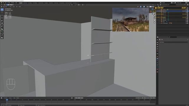The height and width of the screenshot is (106, 189).
Task: Open the Edit menu
Action: pyautogui.click(x=6, y=3)
